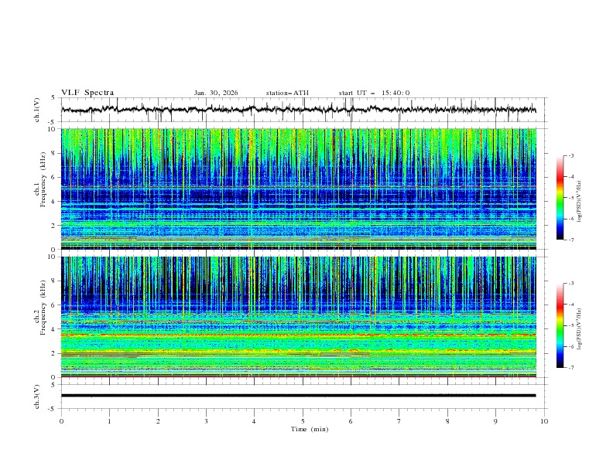Click the ch.3 voltage waveform trace
The height and width of the screenshot is (473, 613).
(299, 396)
